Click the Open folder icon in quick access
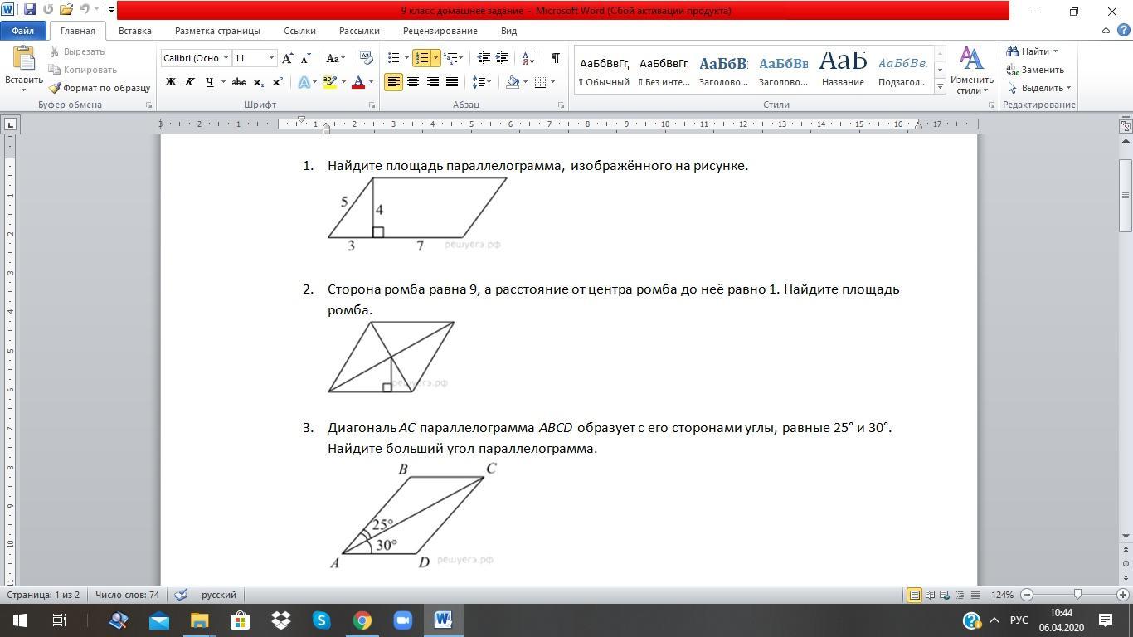 66,10
